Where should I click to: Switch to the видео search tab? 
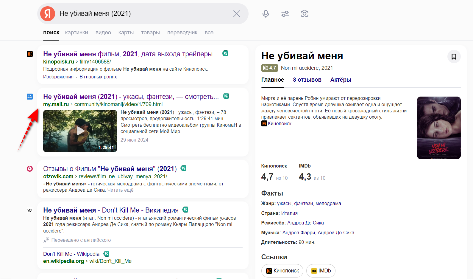pos(103,32)
